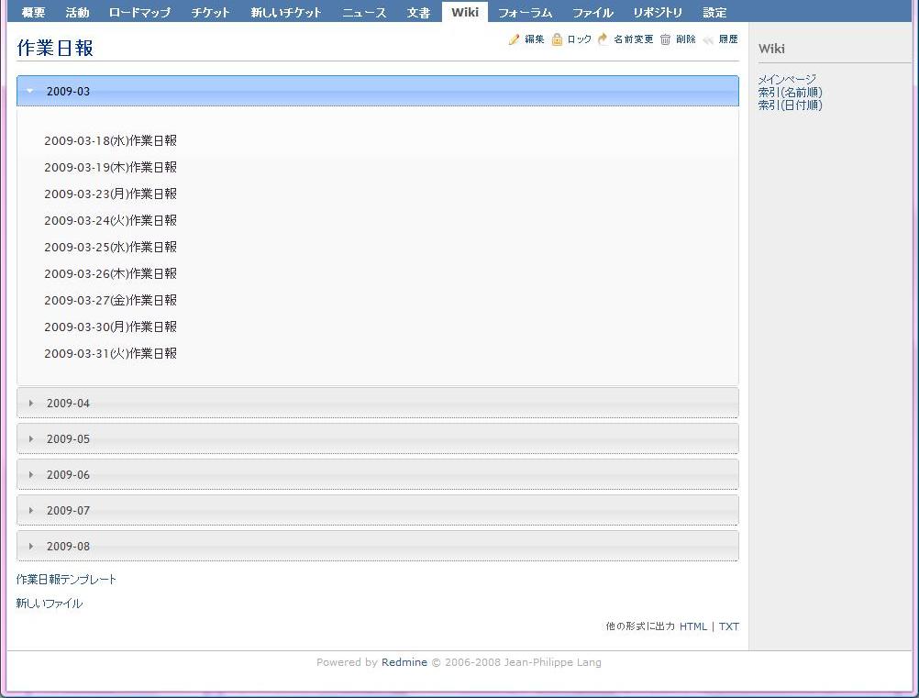Open 索引(名前順) sidebar link
The image size is (919, 698).
pyautogui.click(x=790, y=93)
